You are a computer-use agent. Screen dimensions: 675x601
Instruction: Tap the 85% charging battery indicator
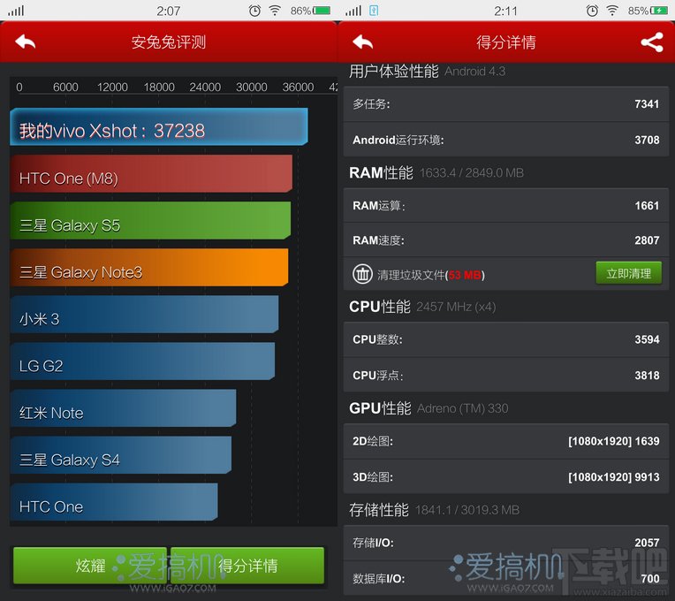[x=648, y=11]
